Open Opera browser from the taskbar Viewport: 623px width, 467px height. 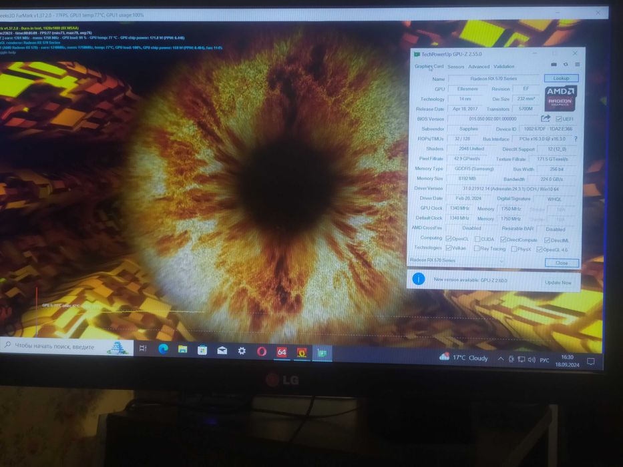pyautogui.click(x=262, y=351)
